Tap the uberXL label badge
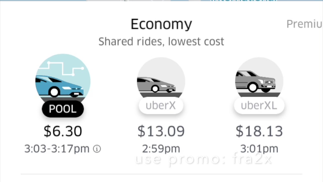This screenshot has height=182, width=323. click(x=259, y=106)
